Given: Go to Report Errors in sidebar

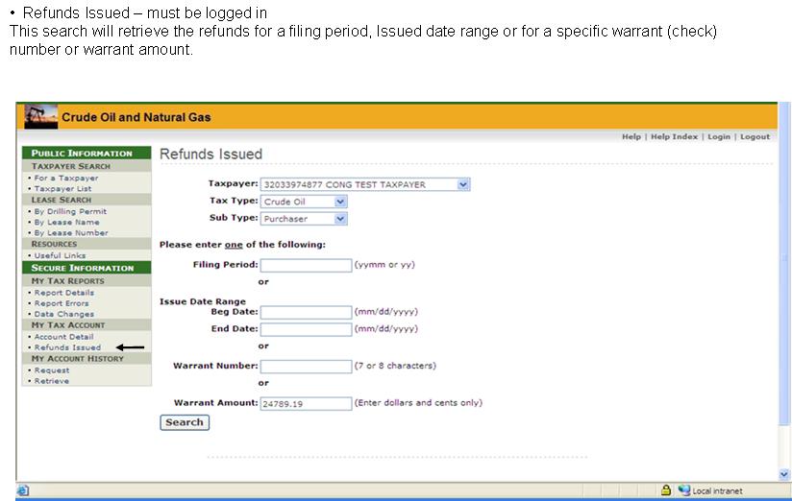Looking at the screenshot, I should [62, 303].
